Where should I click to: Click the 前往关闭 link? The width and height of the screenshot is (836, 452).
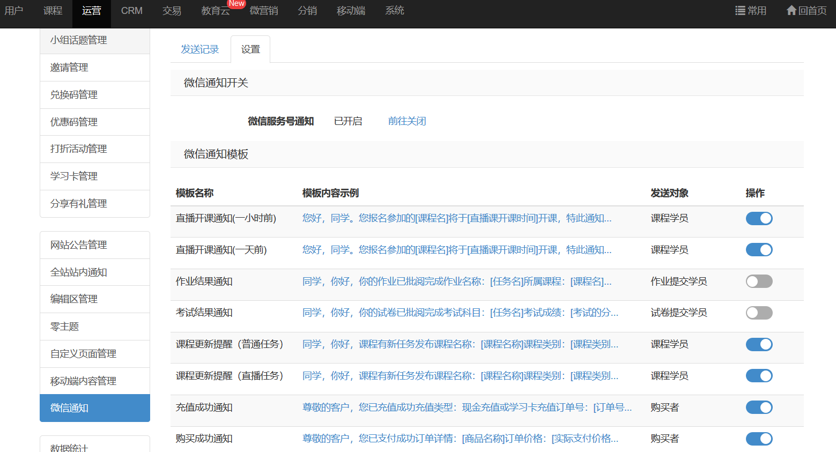tap(407, 121)
